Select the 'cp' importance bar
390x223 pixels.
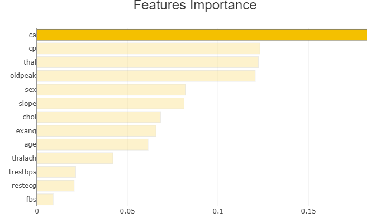pos(148,49)
